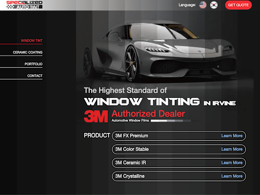Click the red 3M brand logo

pyautogui.click(x=96, y=116)
